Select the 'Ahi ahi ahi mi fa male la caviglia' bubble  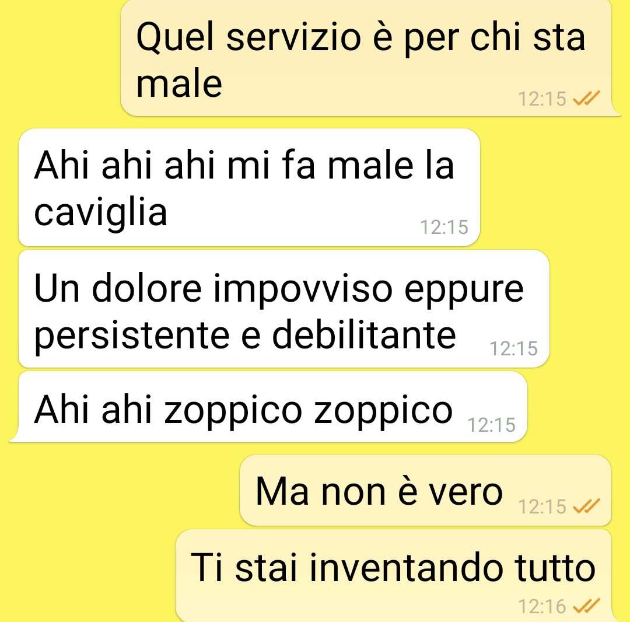249,187
